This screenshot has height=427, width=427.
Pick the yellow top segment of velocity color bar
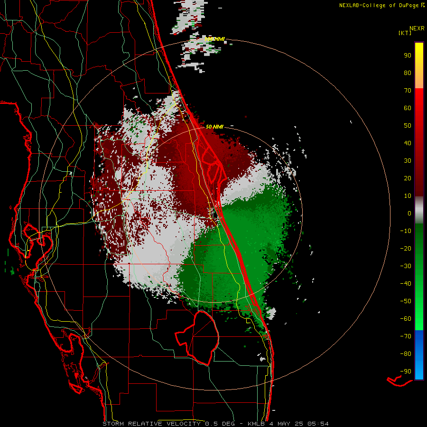pos(419,65)
